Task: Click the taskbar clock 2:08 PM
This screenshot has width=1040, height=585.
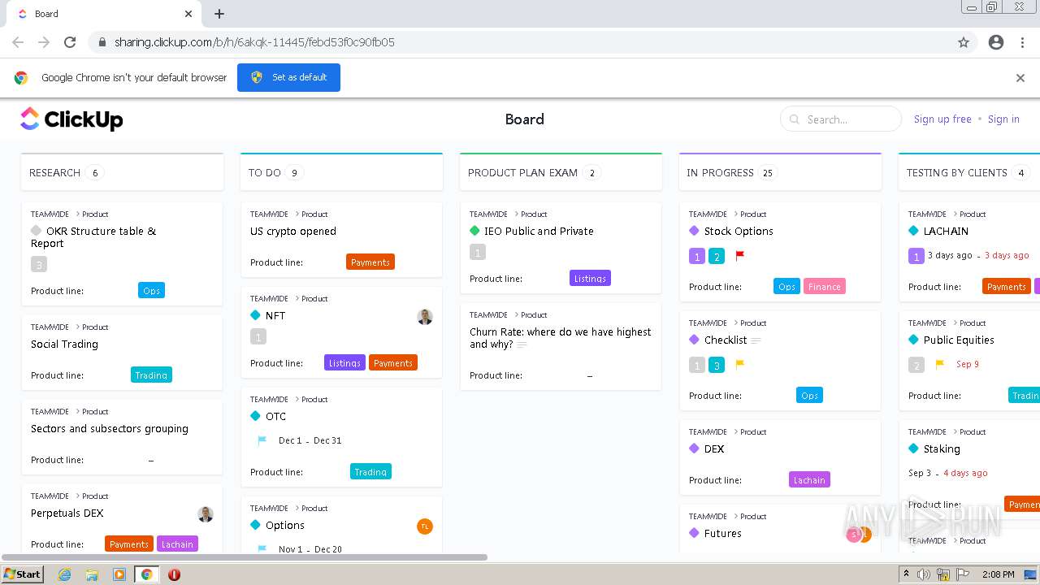Action: 998,574
